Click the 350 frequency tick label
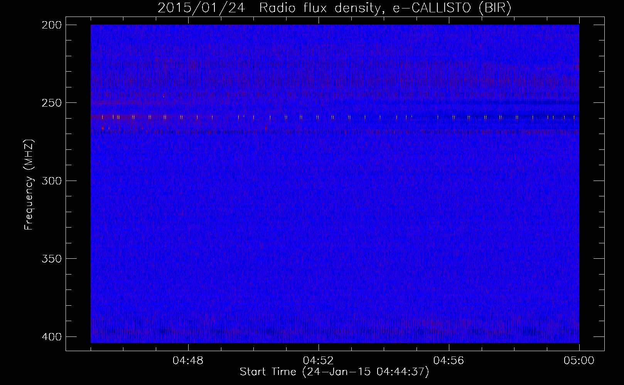 (x=51, y=259)
